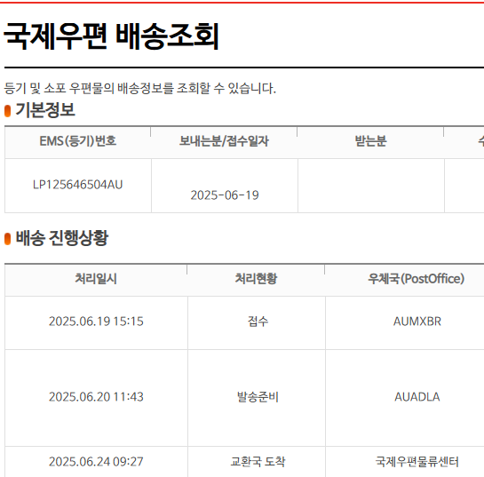The width and height of the screenshot is (484, 477).
Task: Click the 보내는분/접수일자 column header
Action: tap(224, 141)
